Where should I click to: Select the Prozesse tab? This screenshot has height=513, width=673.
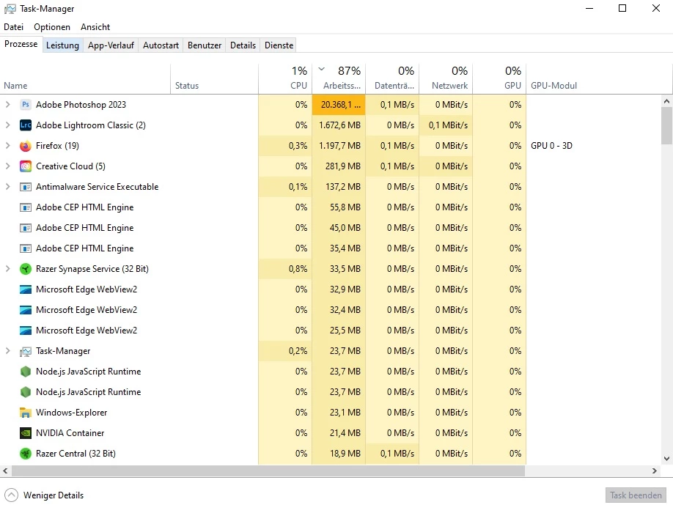(21, 45)
